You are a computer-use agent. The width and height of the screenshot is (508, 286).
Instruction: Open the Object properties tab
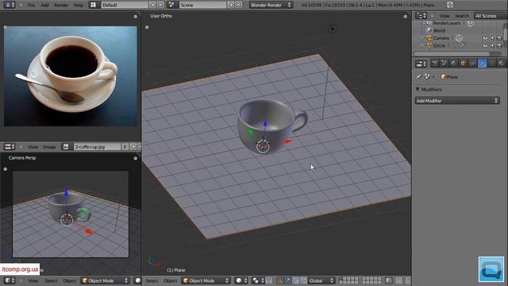pyautogui.click(x=464, y=64)
